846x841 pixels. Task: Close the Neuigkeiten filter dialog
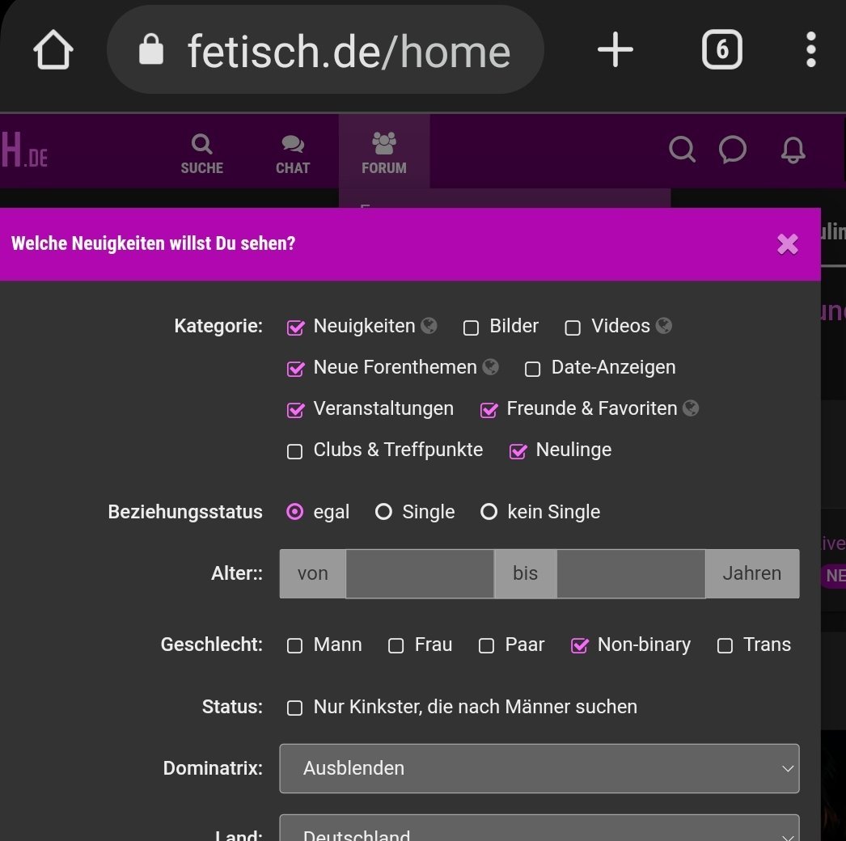[787, 244]
